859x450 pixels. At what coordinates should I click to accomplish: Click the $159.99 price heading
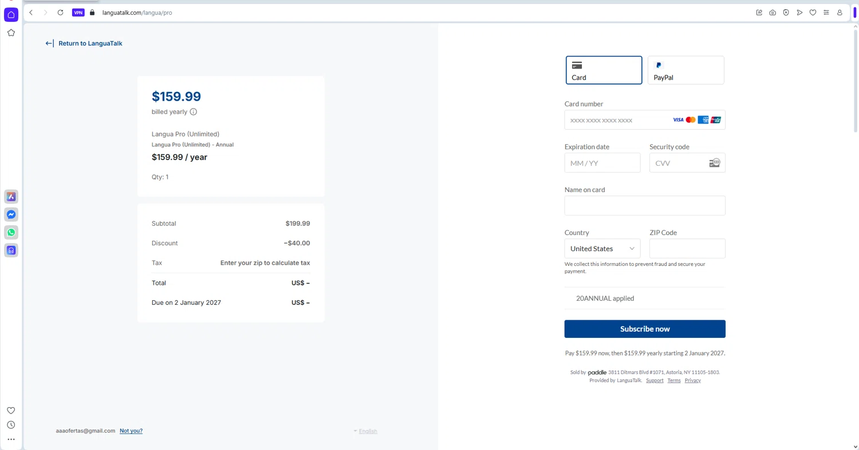[x=176, y=97]
